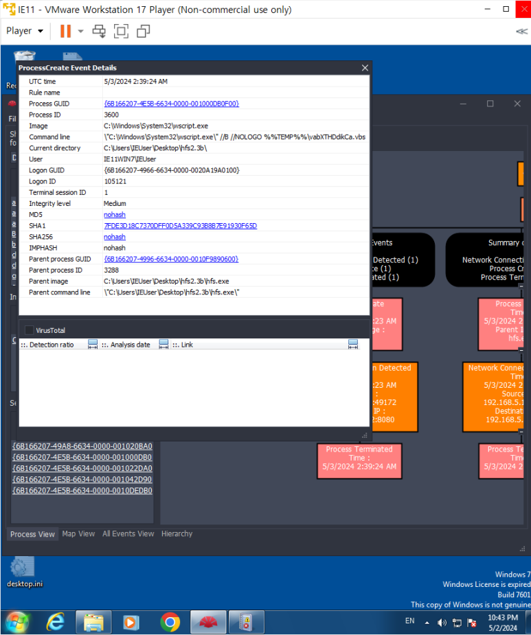Click the Process Terminated 2:39:24 AM node
531x635 pixels.
point(359,461)
